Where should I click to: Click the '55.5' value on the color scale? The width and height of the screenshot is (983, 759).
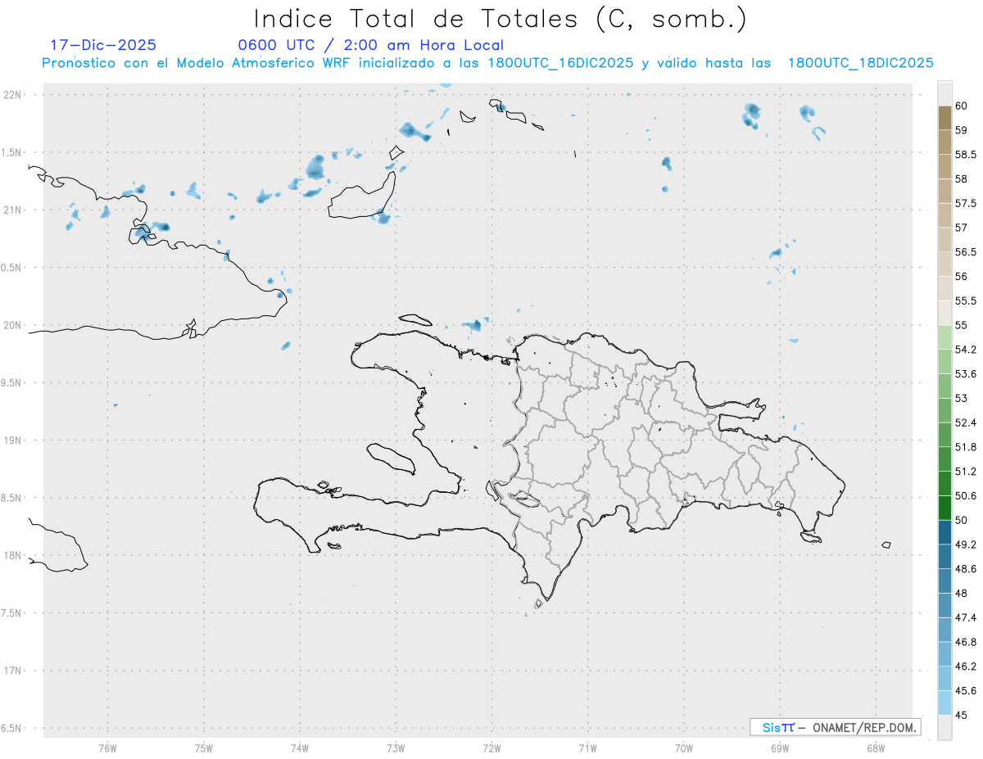click(966, 301)
